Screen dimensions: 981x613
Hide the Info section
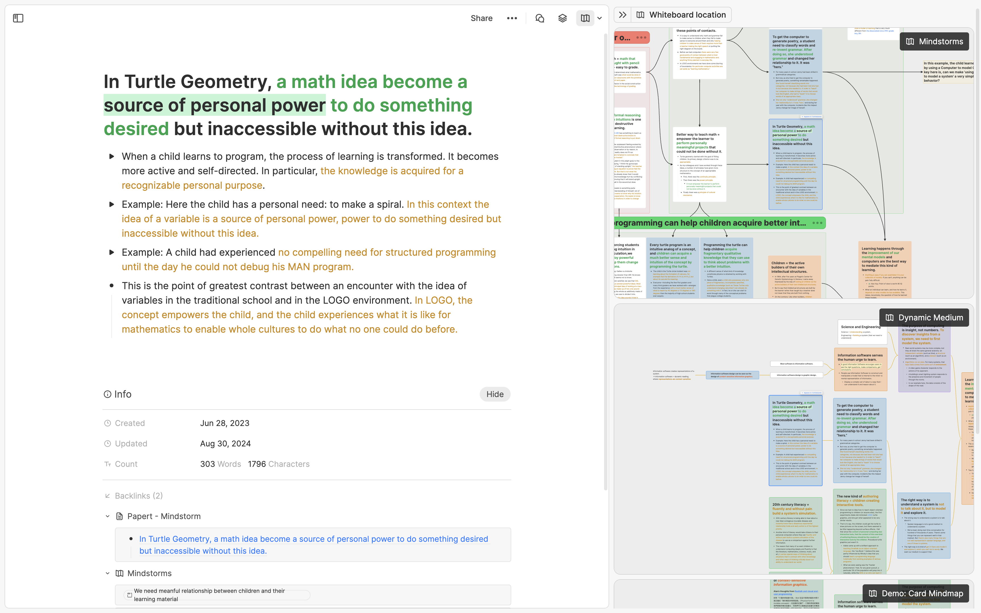coord(494,394)
